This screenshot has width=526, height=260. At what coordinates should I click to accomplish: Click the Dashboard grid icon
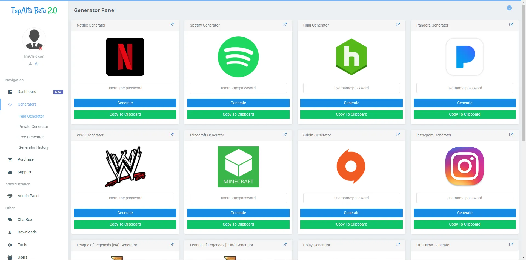click(x=10, y=92)
